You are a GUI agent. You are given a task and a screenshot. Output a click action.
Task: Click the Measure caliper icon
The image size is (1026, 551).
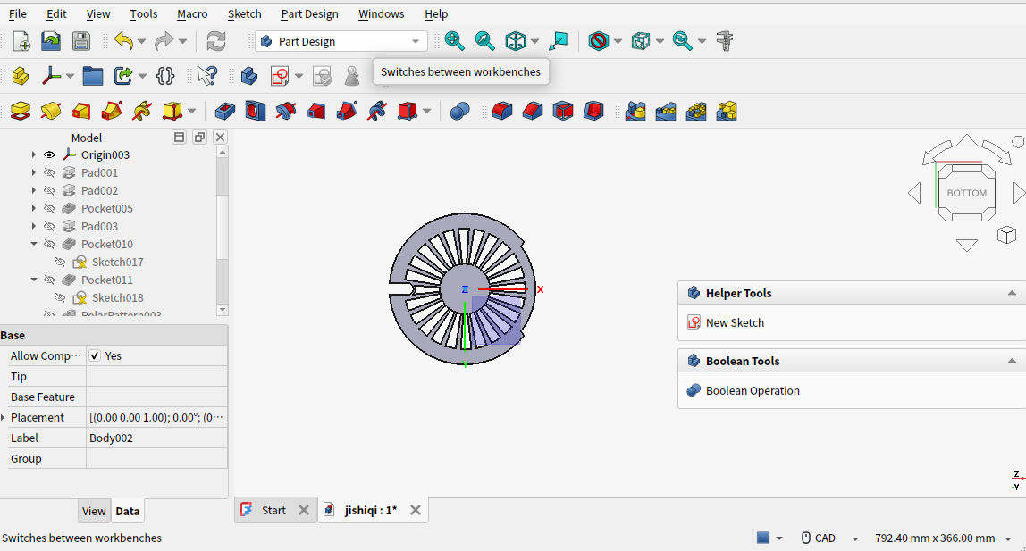[726, 41]
